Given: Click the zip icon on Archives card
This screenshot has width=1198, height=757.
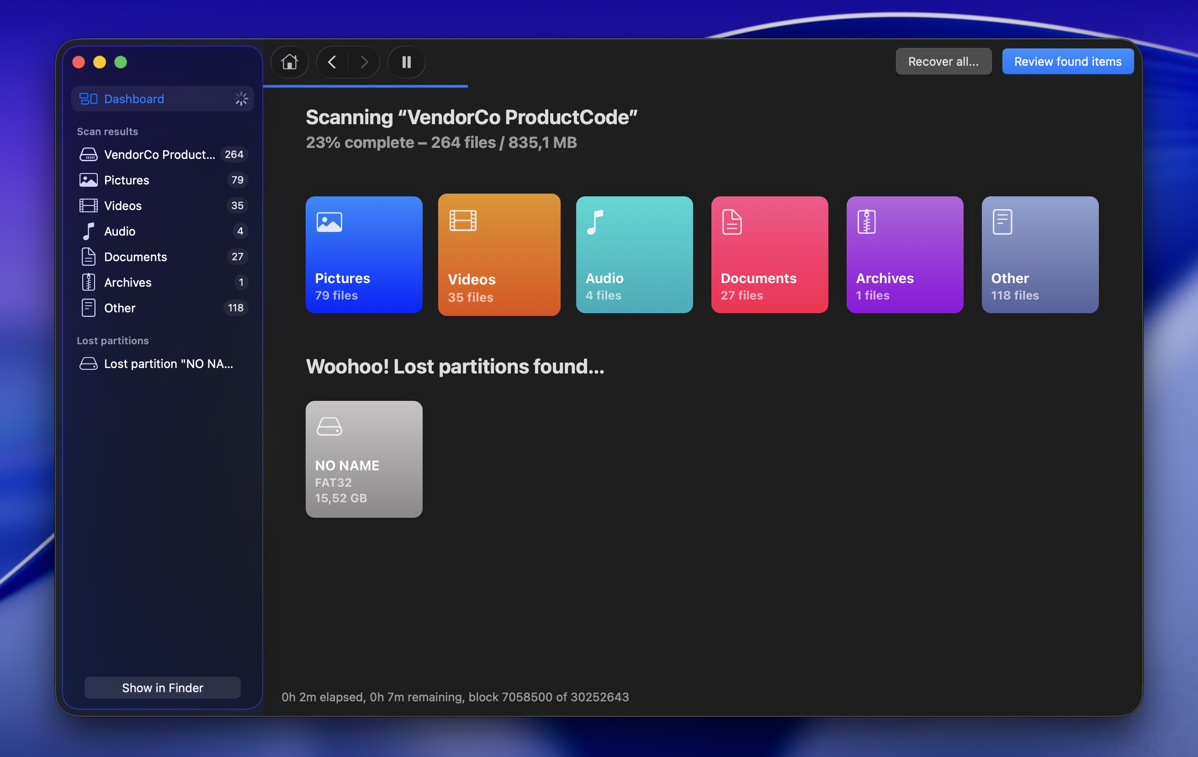Looking at the screenshot, I should (x=867, y=222).
